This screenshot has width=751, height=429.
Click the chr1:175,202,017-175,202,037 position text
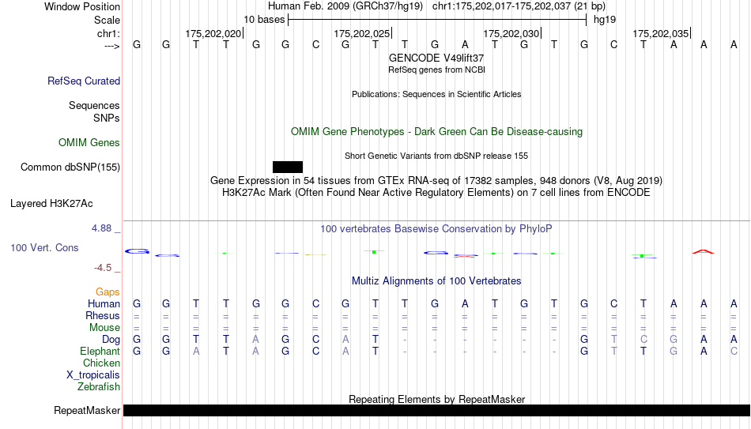coord(519,6)
